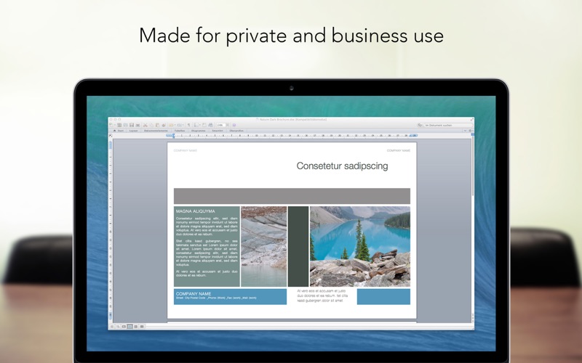The image size is (582, 363).
Task: Open the Diagramme ribbon tab
Action: 198,131
